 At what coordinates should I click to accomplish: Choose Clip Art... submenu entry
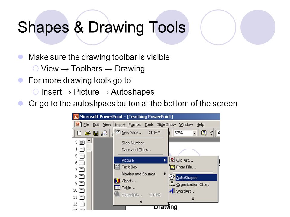(x=193, y=160)
